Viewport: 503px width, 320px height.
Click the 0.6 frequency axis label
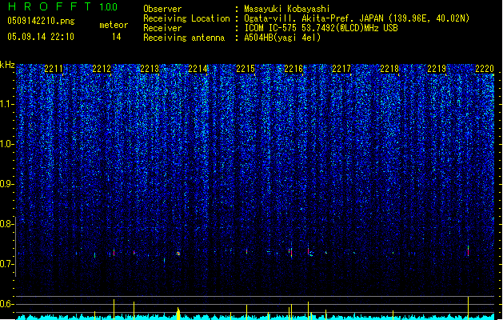[x=7, y=304]
